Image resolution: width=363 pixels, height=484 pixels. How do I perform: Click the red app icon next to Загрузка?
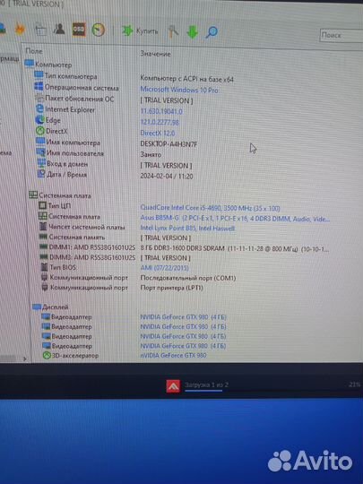pos(173,386)
